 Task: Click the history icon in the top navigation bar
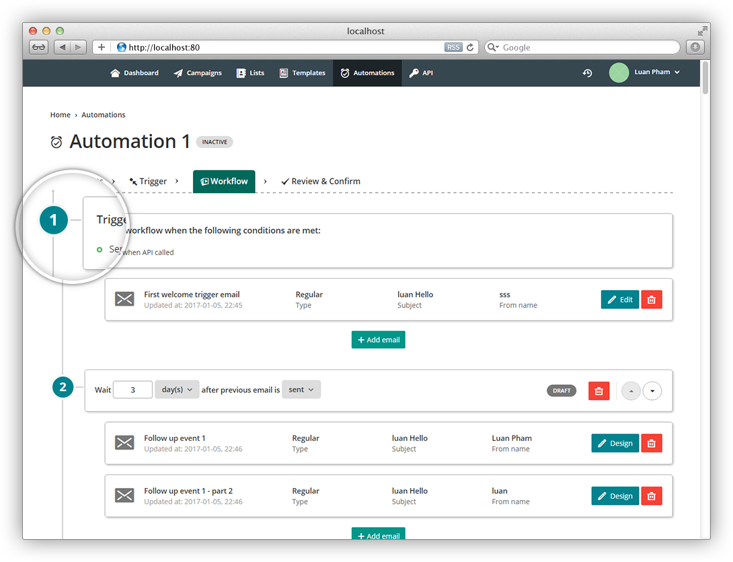pos(587,73)
